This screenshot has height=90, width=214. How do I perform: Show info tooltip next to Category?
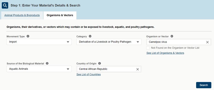(90, 36)
